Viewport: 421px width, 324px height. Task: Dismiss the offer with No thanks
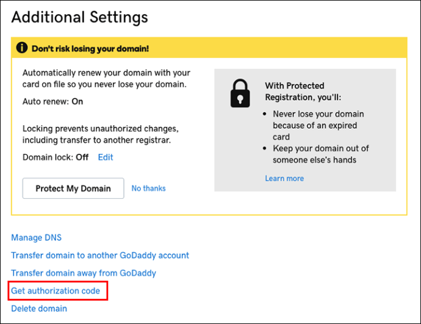pyautogui.click(x=148, y=189)
